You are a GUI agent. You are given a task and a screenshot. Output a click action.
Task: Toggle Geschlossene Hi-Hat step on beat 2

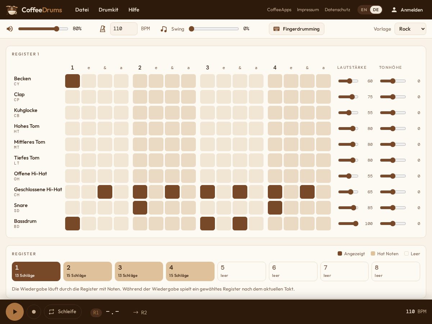click(140, 192)
